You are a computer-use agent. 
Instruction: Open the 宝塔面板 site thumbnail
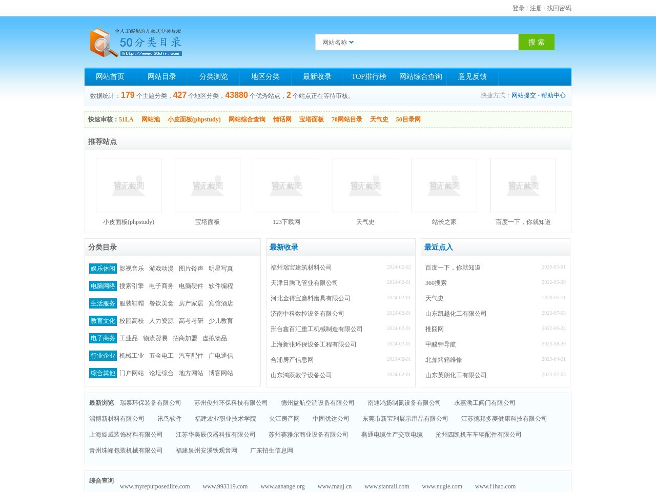207,185
